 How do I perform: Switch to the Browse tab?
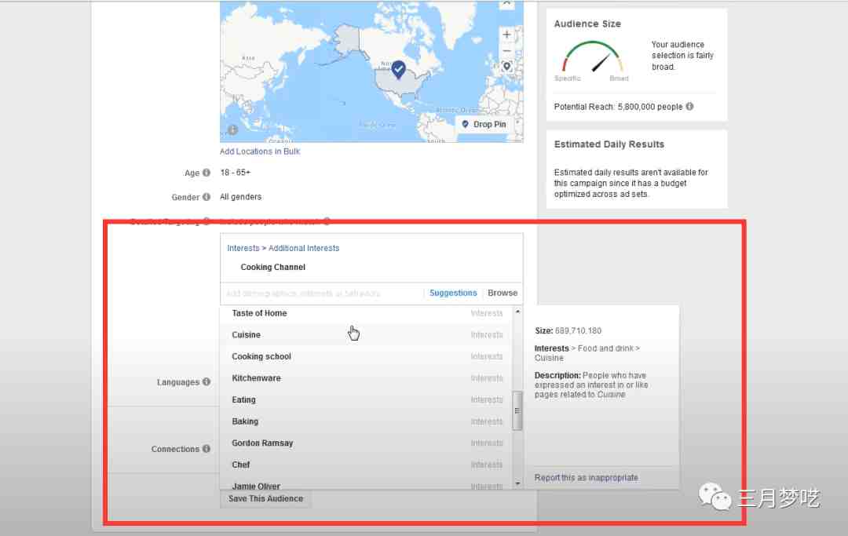pyautogui.click(x=503, y=293)
